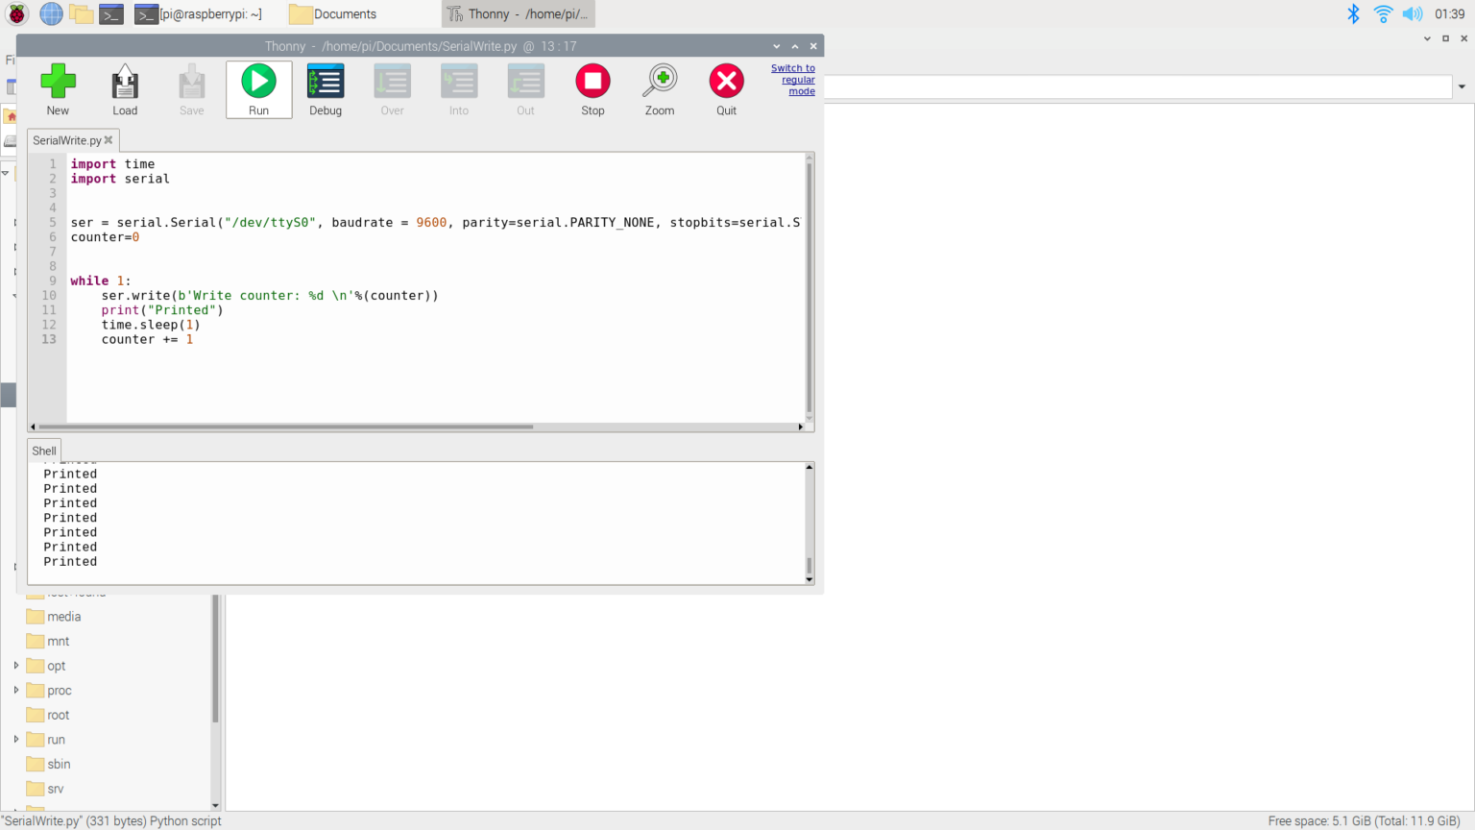Click the free space status bar text
This screenshot has width=1475, height=830.
(1364, 820)
